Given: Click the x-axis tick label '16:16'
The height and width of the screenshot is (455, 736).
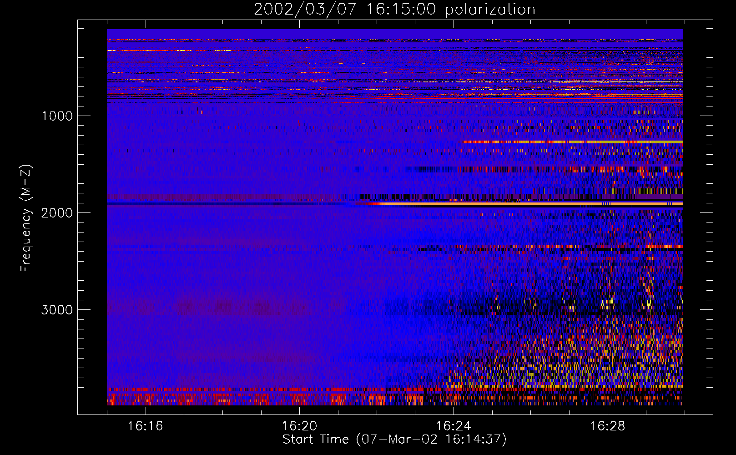Looking at the screenshot, I should pyautogui.click(x=145, y=426).
